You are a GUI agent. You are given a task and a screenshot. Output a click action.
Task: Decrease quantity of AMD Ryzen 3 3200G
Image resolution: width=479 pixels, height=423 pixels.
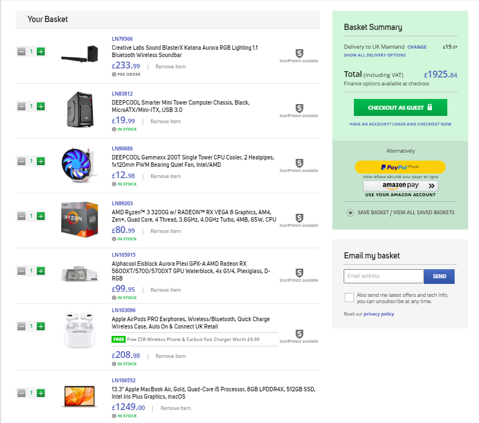[x=22, y=216]
